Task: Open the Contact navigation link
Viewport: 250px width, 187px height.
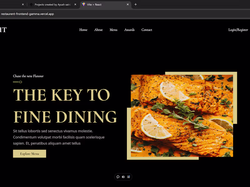Action: [147, 30]
